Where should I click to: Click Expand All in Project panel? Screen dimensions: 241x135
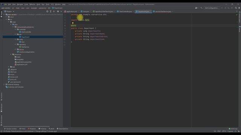[x=50, y=12]
